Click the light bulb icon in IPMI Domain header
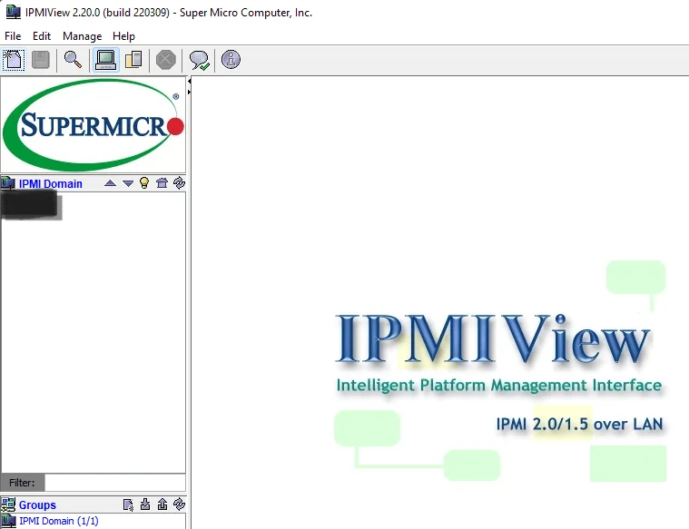Viewport: 689px width, 529px height. pos(144,183)
